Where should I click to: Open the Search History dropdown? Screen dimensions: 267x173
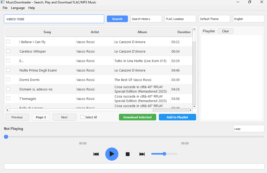pyautogui.click(x=146, y=19)
